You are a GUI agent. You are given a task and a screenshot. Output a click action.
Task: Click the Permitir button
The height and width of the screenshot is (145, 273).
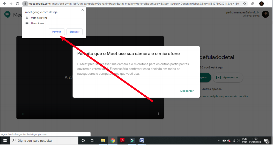pos(57,32)
